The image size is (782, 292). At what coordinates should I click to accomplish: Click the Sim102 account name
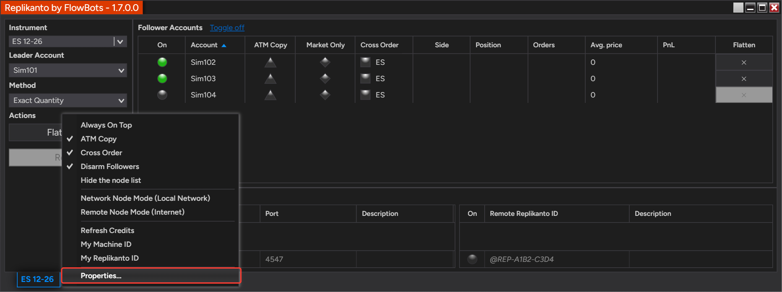point(203,62)
